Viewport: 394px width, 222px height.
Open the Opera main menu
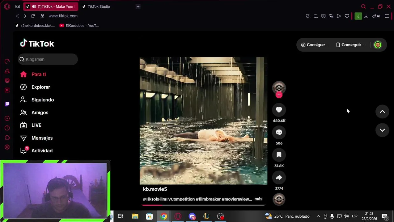7,6
